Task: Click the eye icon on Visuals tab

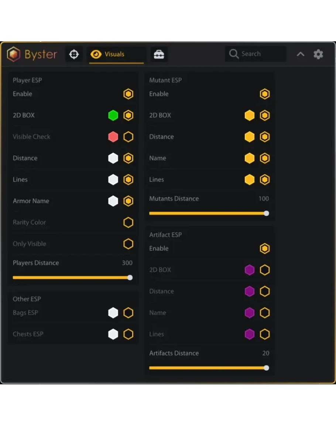Action: 96,55
